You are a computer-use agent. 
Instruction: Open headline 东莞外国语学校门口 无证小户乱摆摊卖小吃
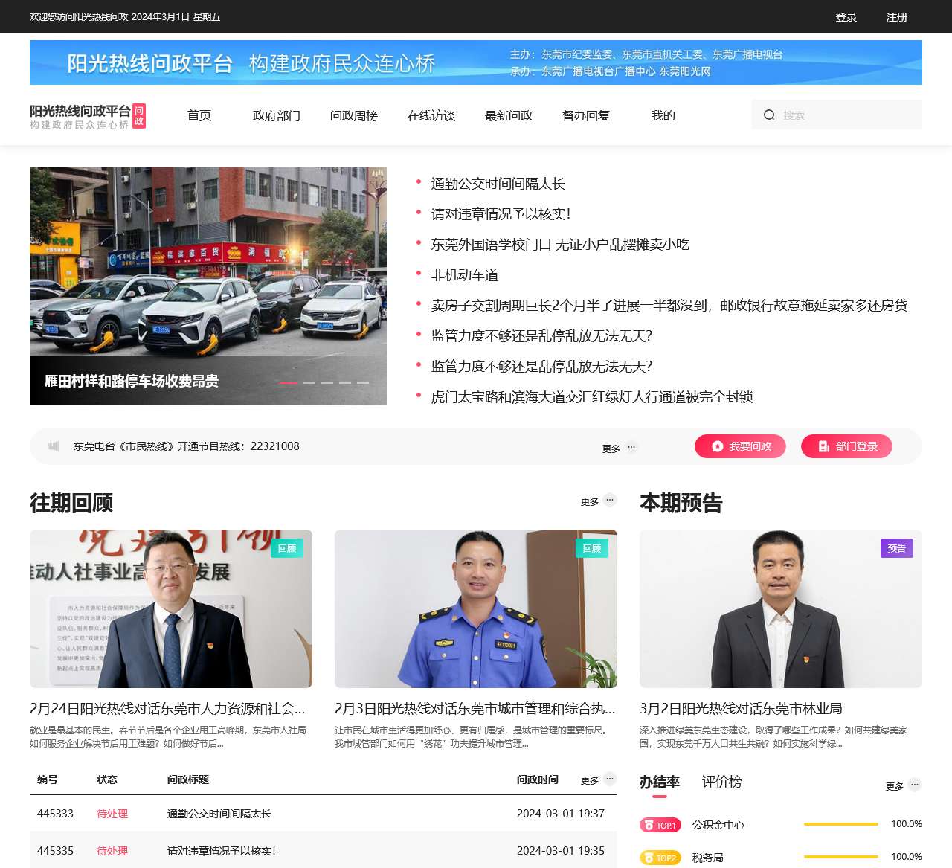click(561, 245)
